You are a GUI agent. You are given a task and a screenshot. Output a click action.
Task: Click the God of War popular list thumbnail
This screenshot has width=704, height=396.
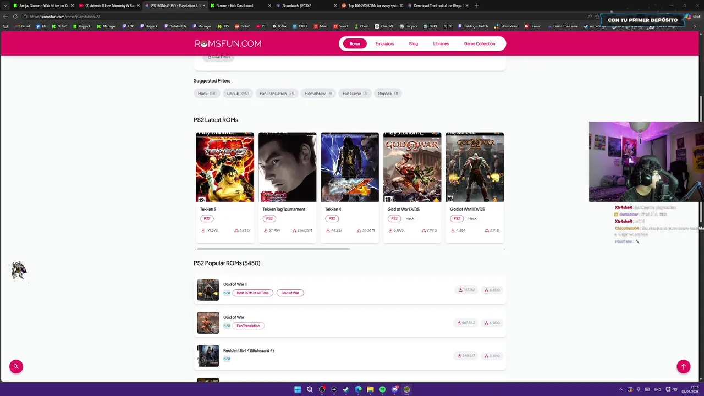(208, 323)
